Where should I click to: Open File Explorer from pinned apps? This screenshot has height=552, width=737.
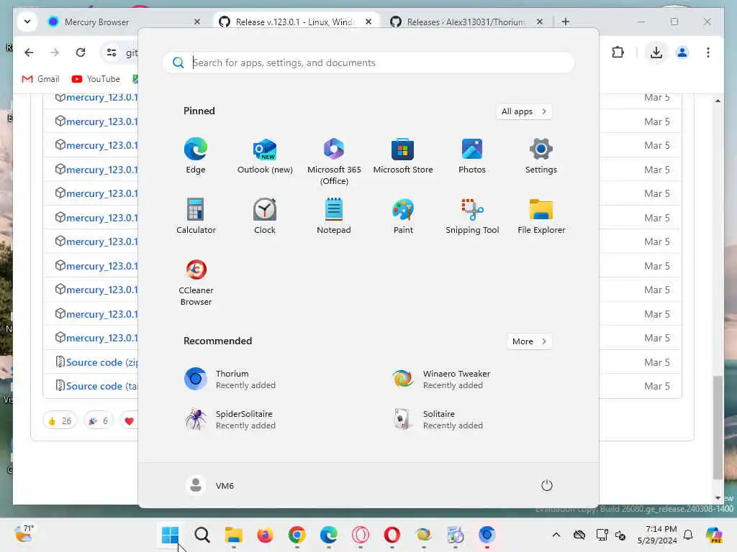coord(541,216)
